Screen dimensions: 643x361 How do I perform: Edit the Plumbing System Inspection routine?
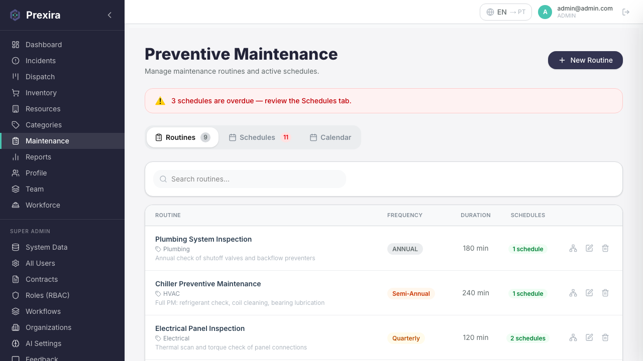(x=589, y=248)
